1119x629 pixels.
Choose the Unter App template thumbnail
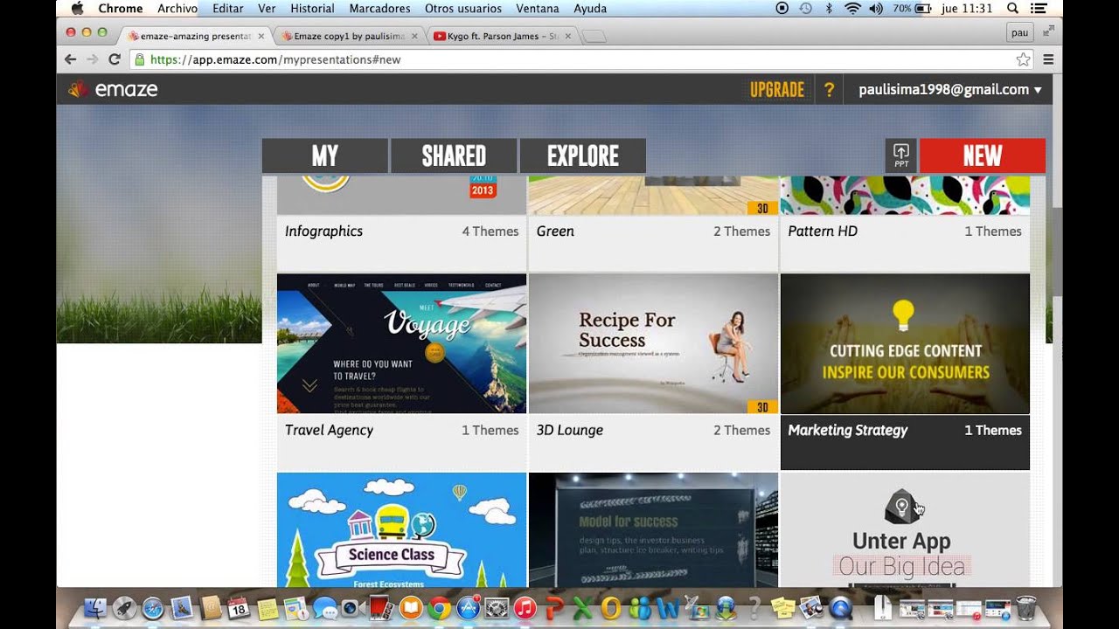[905, 529]
